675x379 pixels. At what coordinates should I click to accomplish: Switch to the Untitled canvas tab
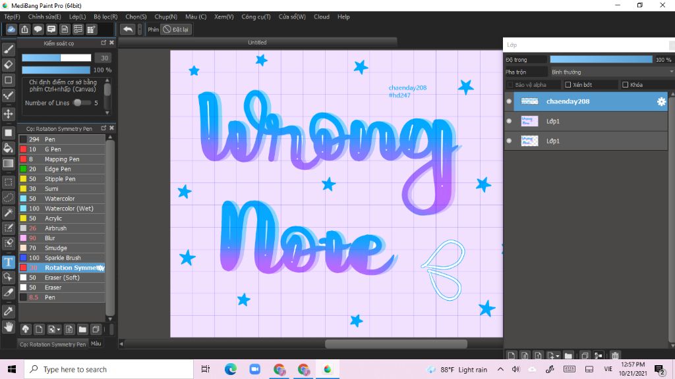257,42
